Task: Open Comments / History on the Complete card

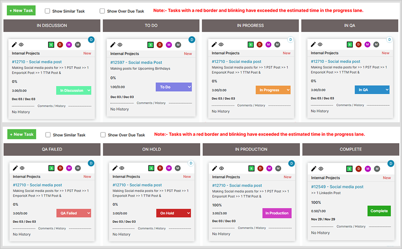Action: (x=351, y=226)
